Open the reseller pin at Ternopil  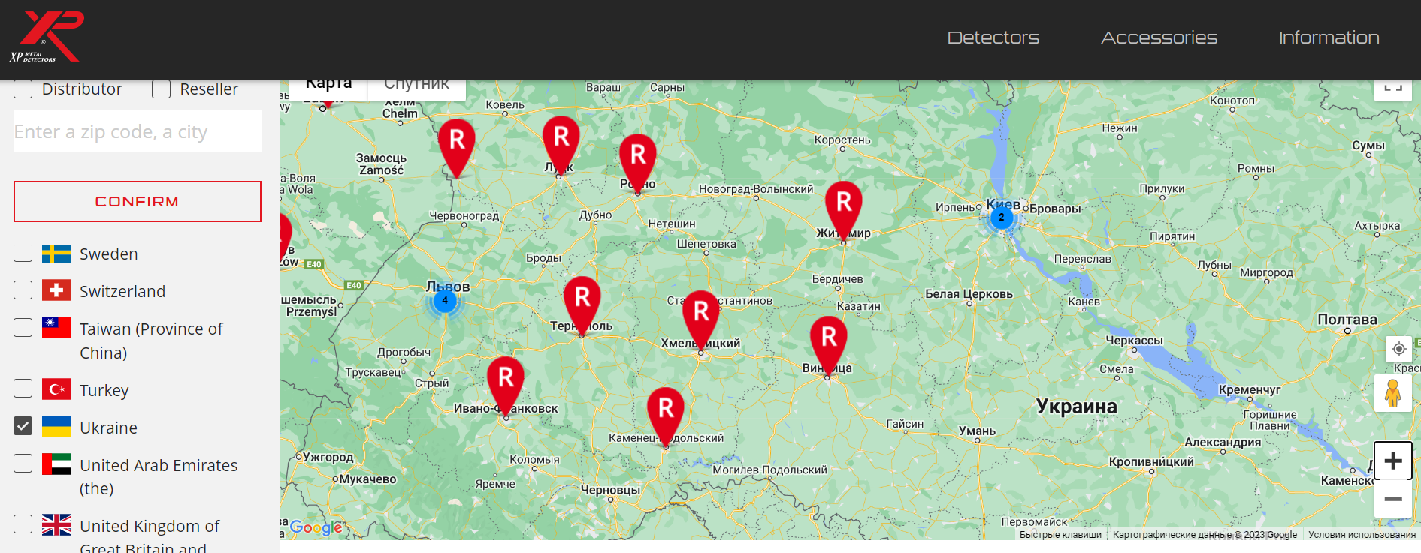[x=582, y=305]
